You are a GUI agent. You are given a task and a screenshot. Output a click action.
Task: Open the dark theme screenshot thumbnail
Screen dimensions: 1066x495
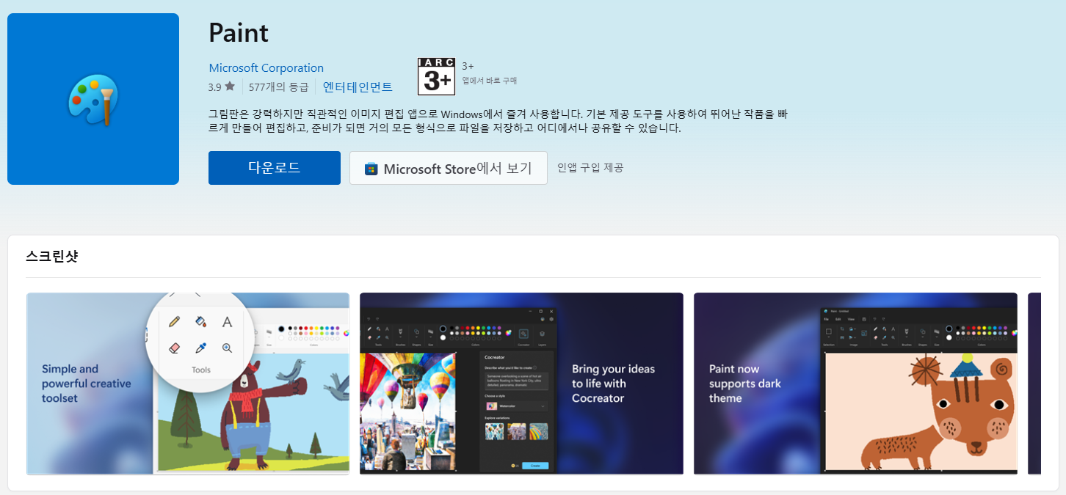click(855, 384)
